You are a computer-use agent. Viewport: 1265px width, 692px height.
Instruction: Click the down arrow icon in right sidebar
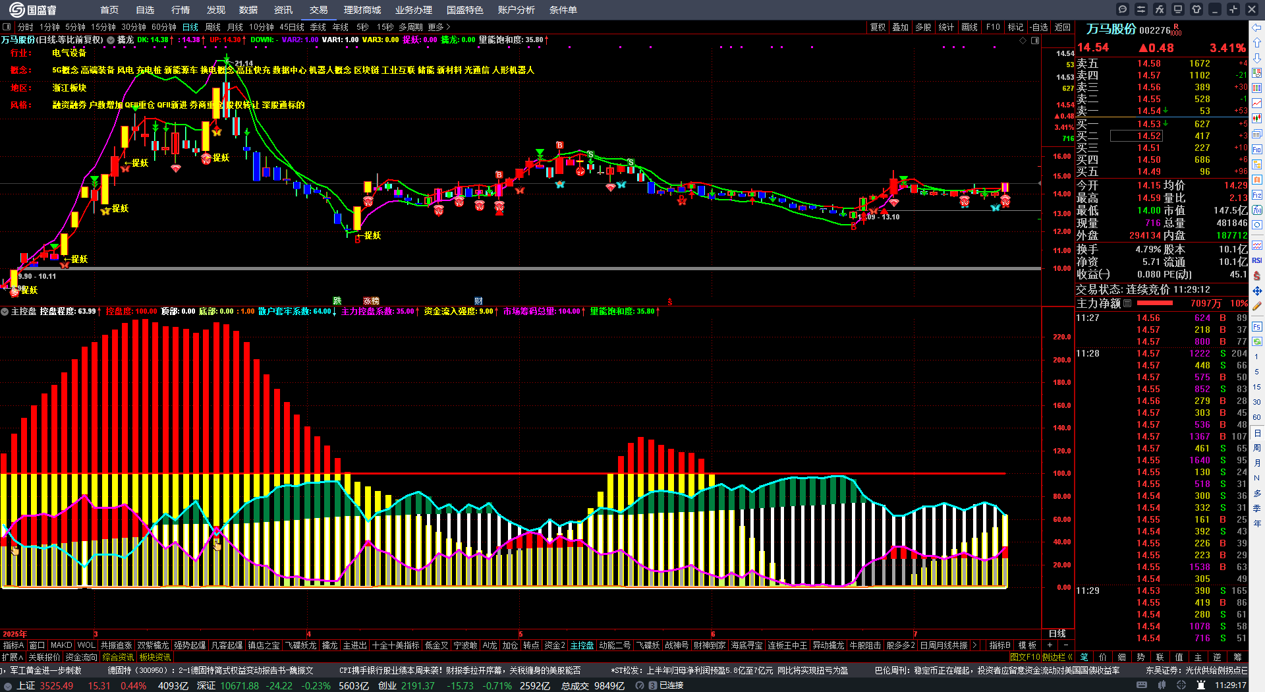coord(1257,57)
